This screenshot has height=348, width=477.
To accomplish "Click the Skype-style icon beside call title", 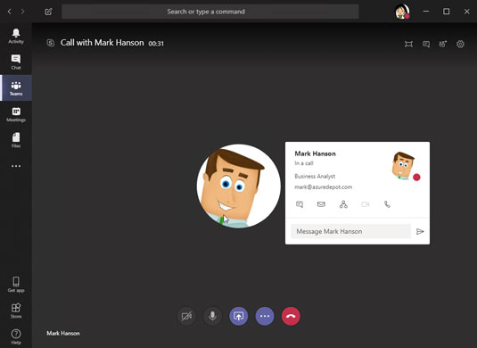I will (51, 43).
